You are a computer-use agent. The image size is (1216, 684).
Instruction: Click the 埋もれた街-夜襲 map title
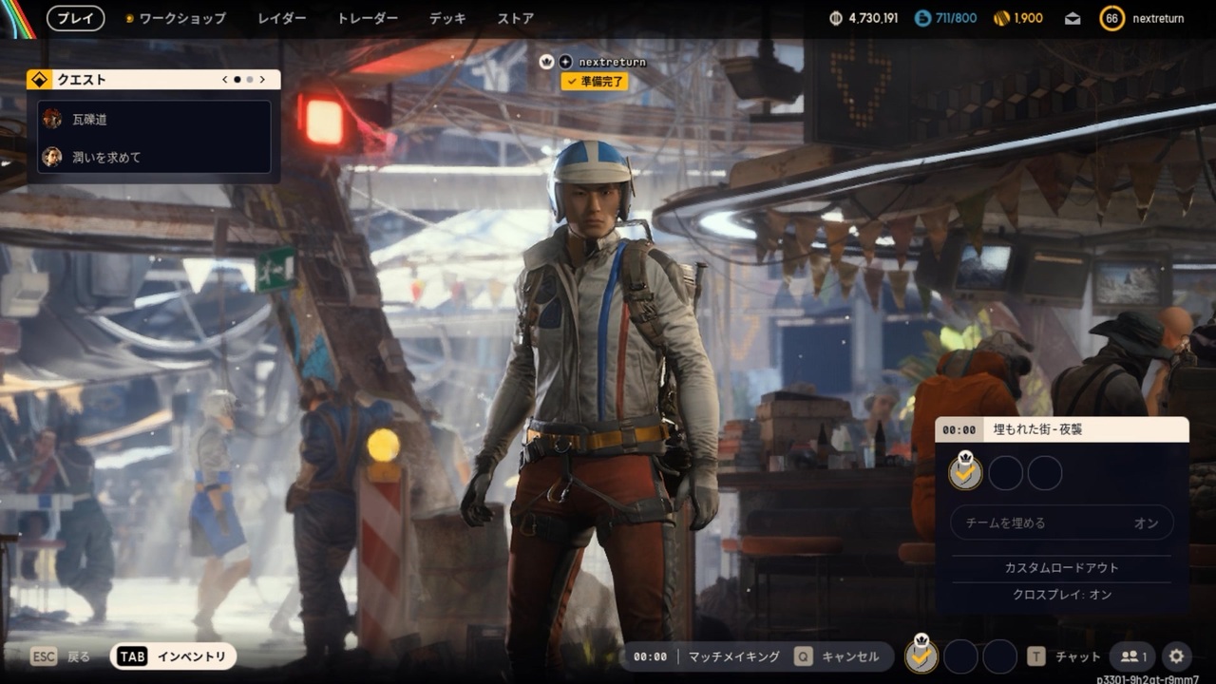pyautogui.click(x=1037, y=429)
